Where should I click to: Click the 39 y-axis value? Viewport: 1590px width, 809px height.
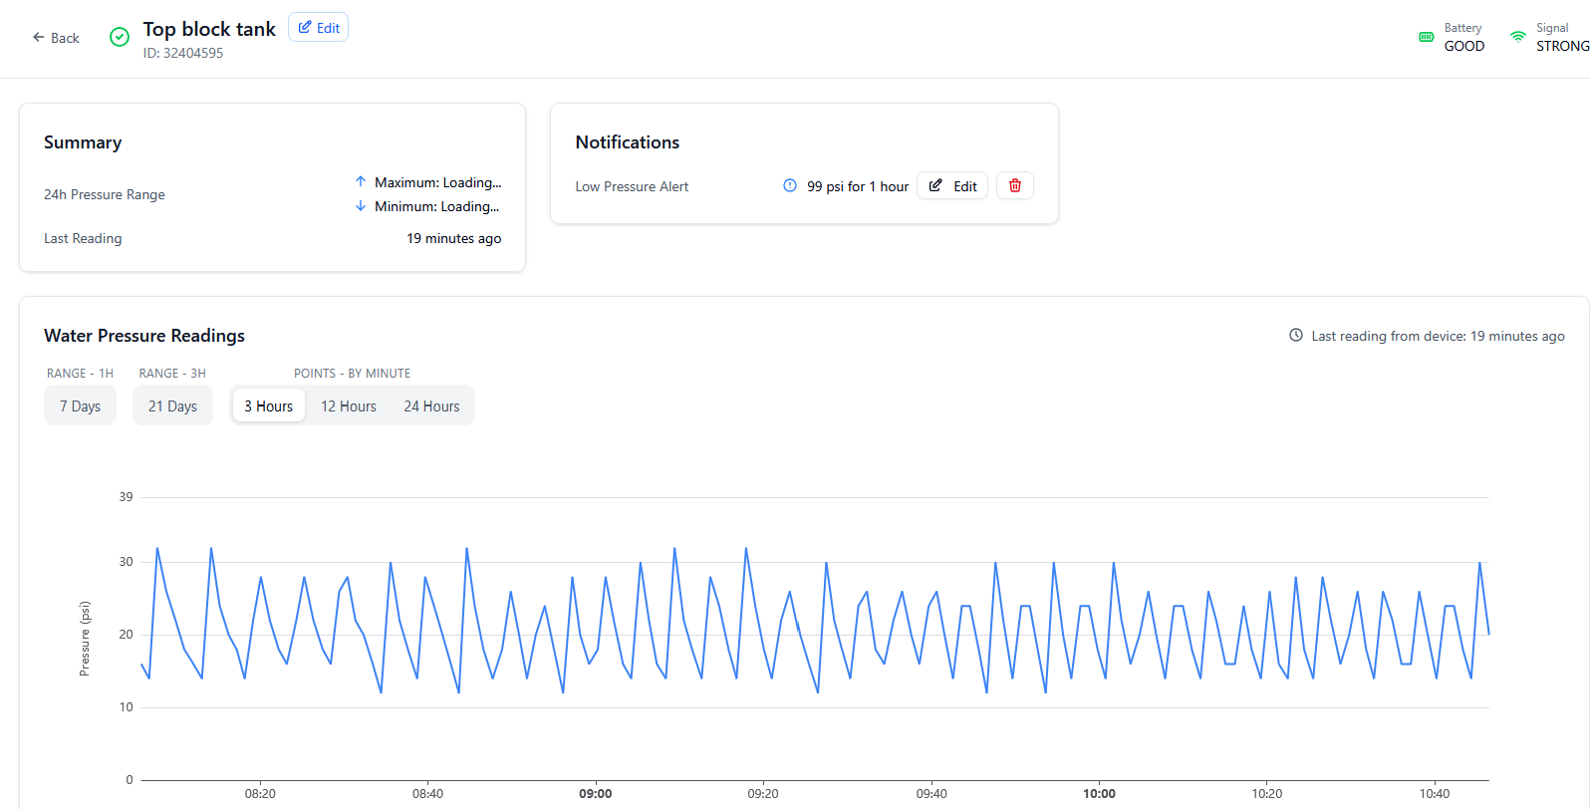coord(126,497)
